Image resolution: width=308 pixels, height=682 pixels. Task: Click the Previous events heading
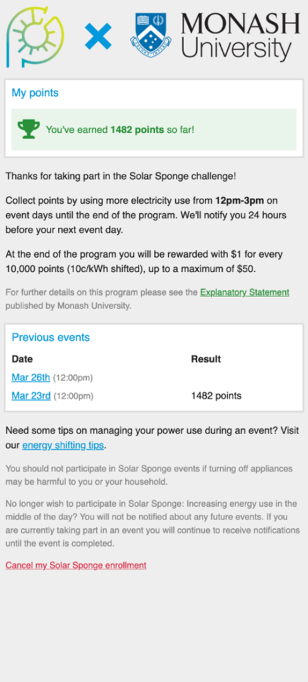coord(51,337)
